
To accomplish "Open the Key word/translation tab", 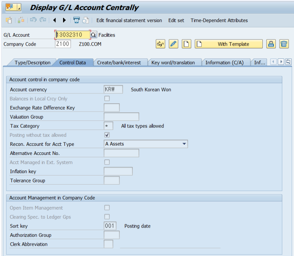I will [x=173, y=63].
